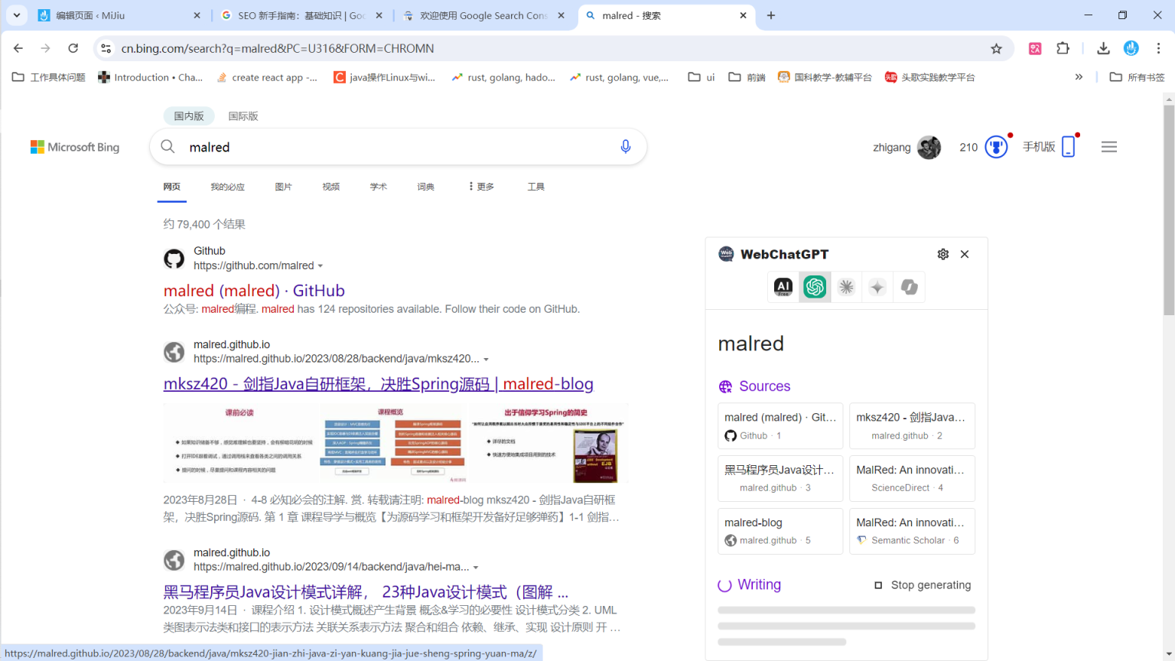
Task: Click the browser address bar URL
Action: (278, 48)
